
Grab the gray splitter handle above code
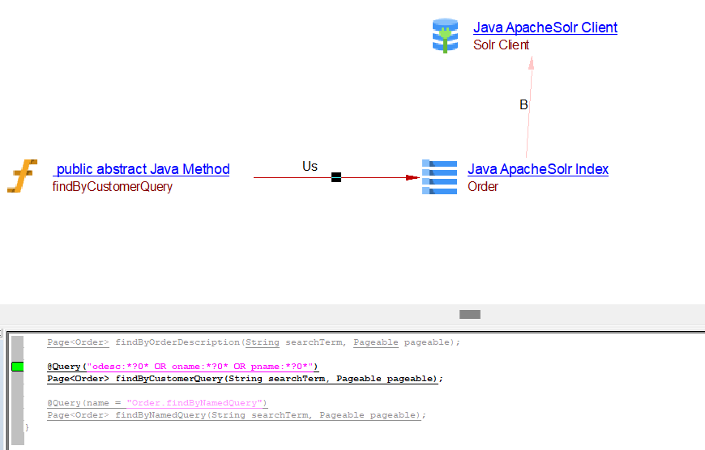(x=469, y=314)
